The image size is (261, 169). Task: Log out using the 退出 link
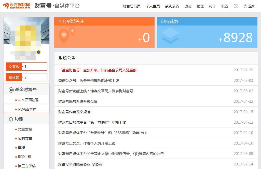click(252, 6)
